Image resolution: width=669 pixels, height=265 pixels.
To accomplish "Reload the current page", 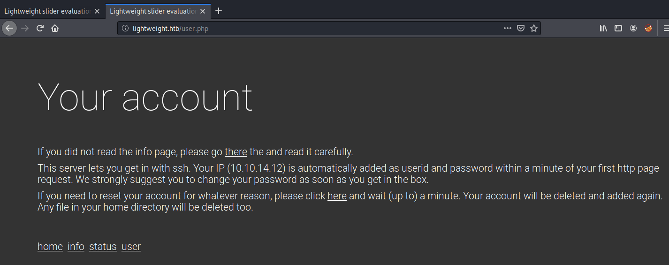I will (40, 28).
